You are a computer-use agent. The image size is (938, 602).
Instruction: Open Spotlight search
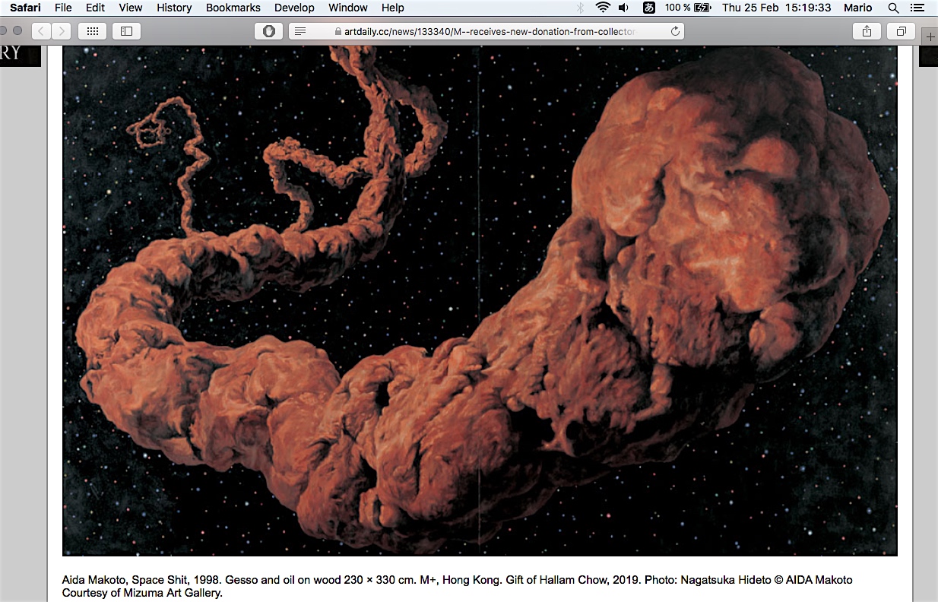[x=893, y=8]
